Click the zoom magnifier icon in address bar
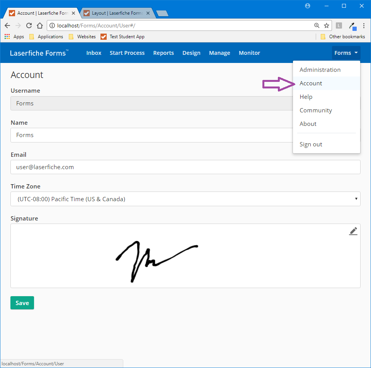The height and width of the screenshot is (368, 371). [317, 25]
